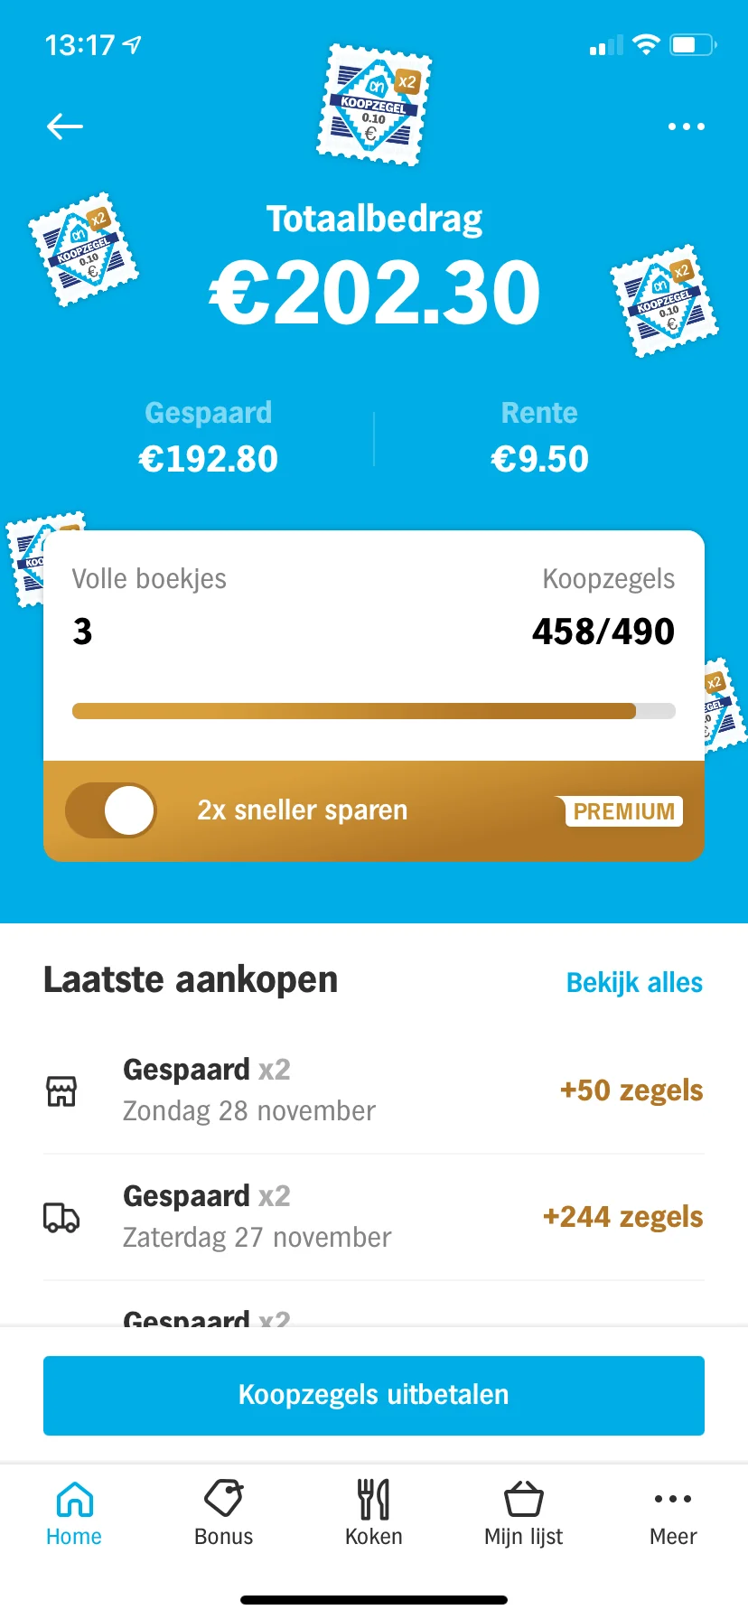
Task: Tap the PREMIUM badge
Action: (623, 811)
